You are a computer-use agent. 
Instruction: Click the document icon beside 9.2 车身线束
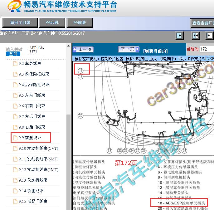coord(15,64)
